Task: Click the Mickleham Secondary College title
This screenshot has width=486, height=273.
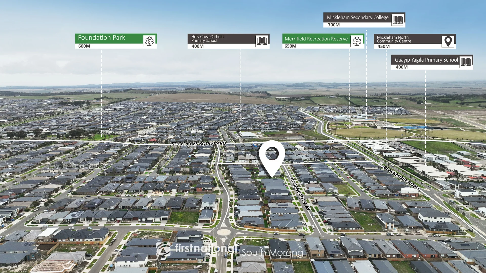Action: pos(357,17)
